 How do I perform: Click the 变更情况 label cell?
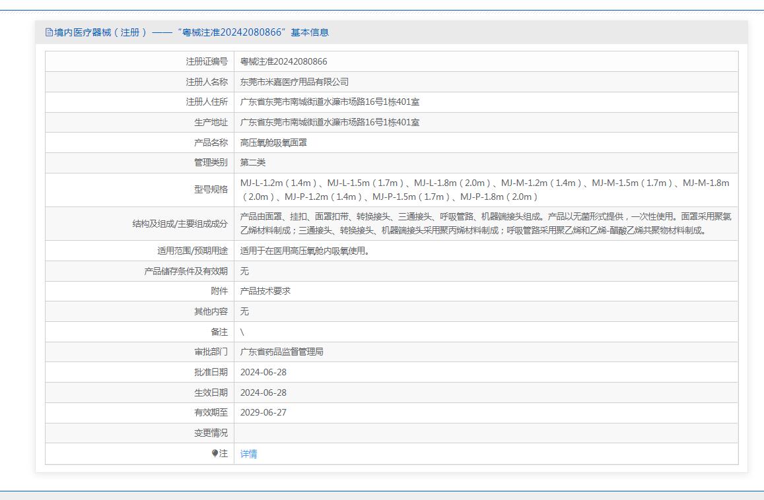140,433
